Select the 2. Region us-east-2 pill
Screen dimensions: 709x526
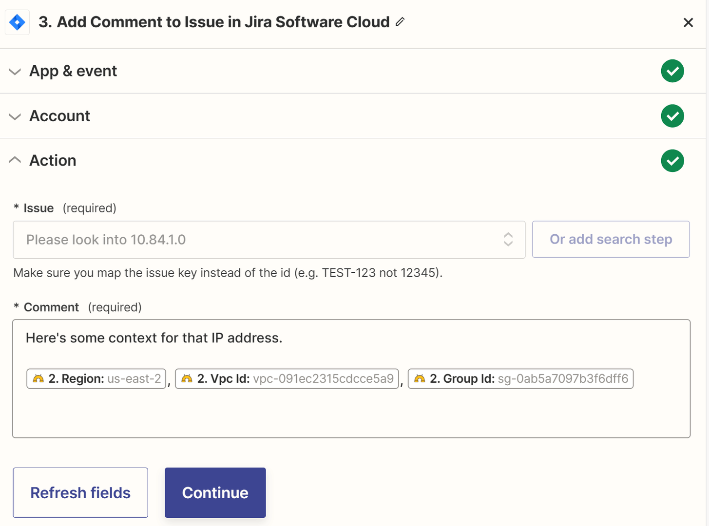tap(96, 378)
